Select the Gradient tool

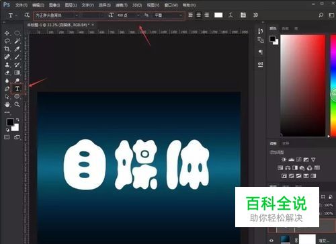coord(17,73)
